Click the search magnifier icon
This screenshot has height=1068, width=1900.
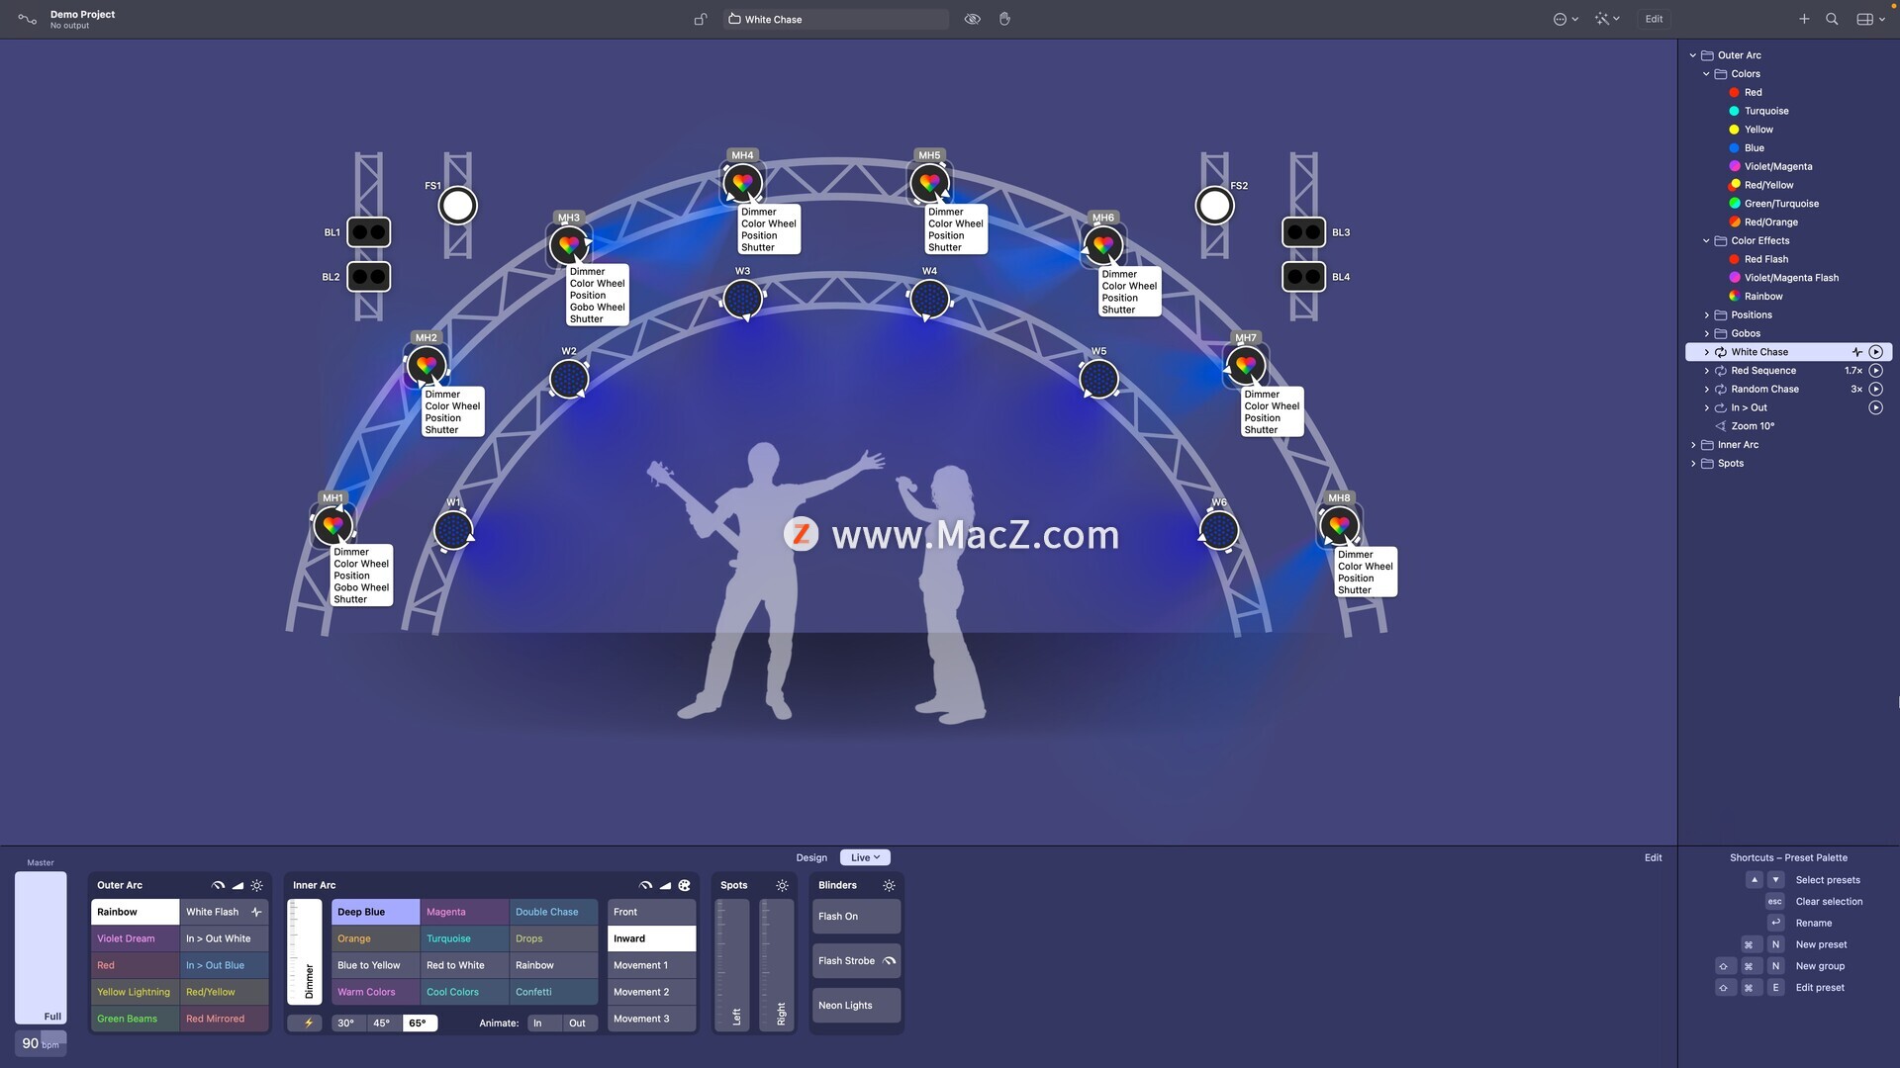click(x=1832, y=19)
